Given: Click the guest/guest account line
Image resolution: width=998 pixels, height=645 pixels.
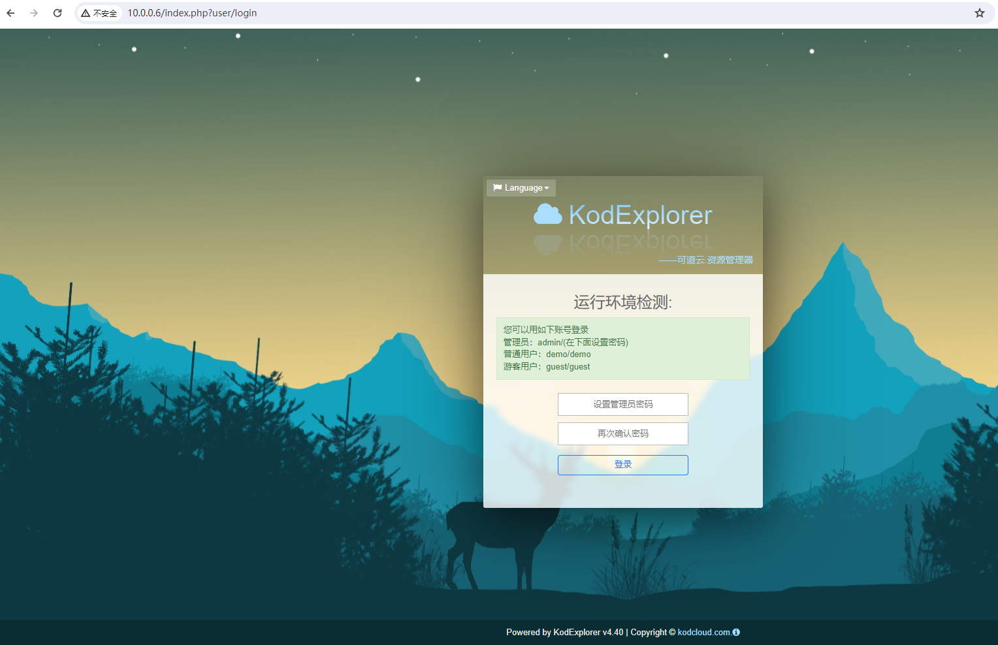Looking at the screenshot, I should 547,367.
